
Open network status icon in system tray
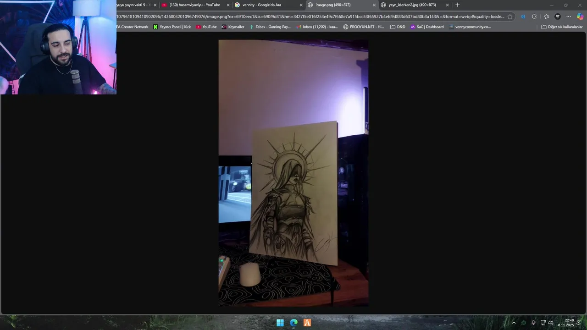point(543,323)
